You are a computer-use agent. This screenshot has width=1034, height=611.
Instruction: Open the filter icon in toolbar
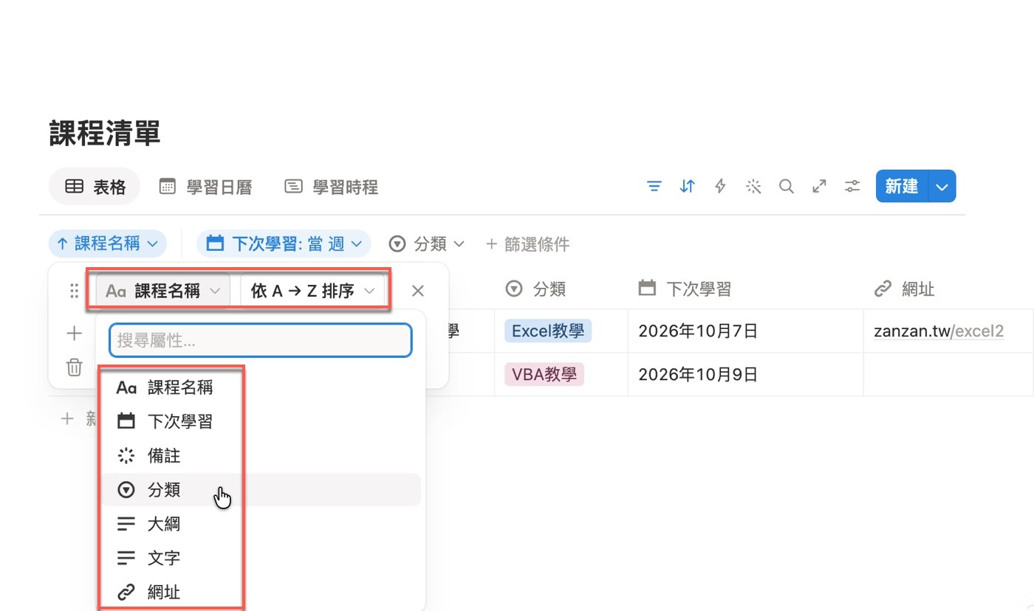(654, 187)
